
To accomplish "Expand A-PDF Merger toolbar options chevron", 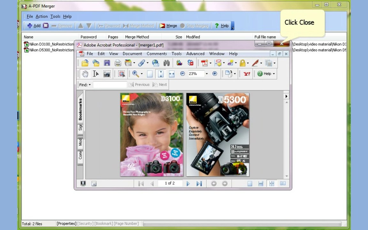I will point(233,26).
